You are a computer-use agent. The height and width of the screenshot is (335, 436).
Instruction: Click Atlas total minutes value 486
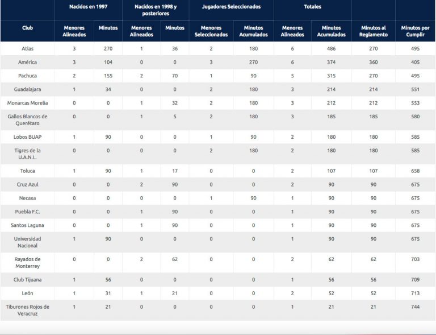click(331, 48)
